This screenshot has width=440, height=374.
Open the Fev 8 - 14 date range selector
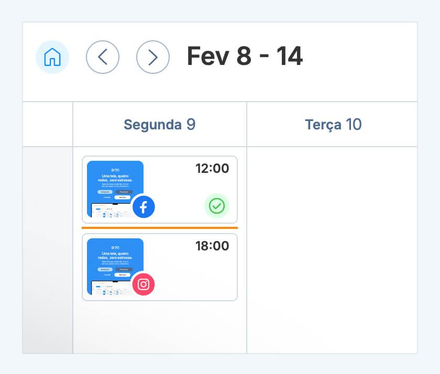coord(245,57)
